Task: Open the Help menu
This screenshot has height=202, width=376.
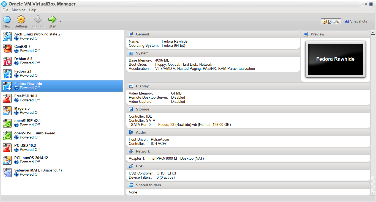Action: tap(32, 10)
